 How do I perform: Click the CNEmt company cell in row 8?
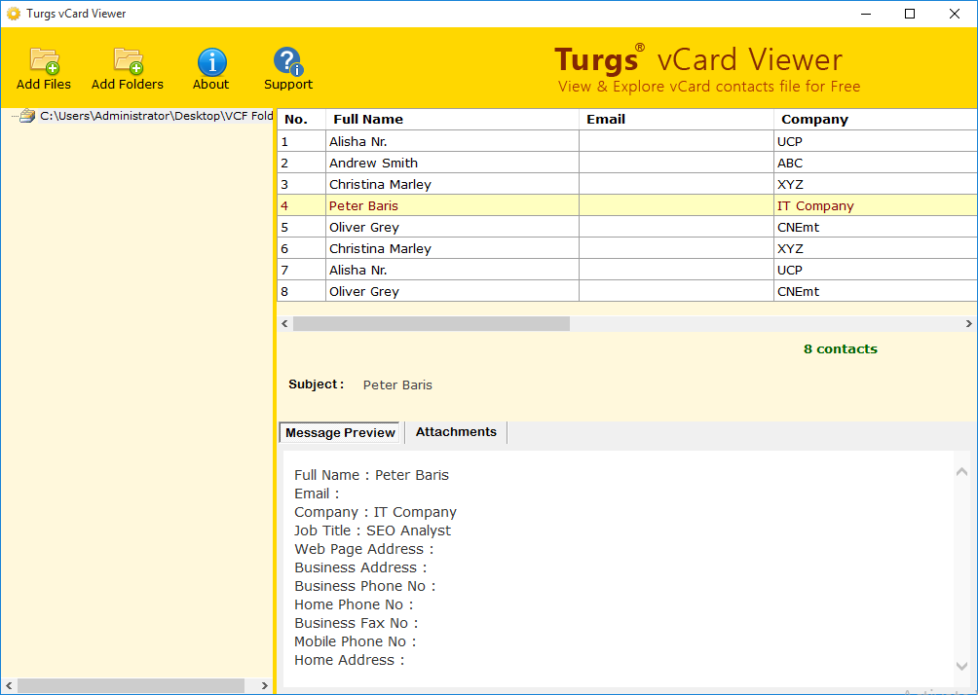[x=876, y=291]
